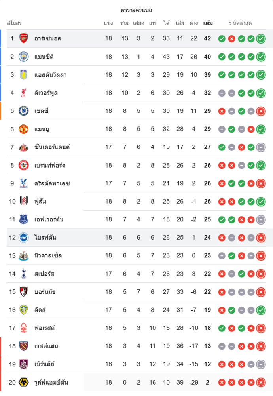The width and height of the screenshot is (273, 396).
Task: Click Arsenal's latest match win indicator
Action: point(261,38)
